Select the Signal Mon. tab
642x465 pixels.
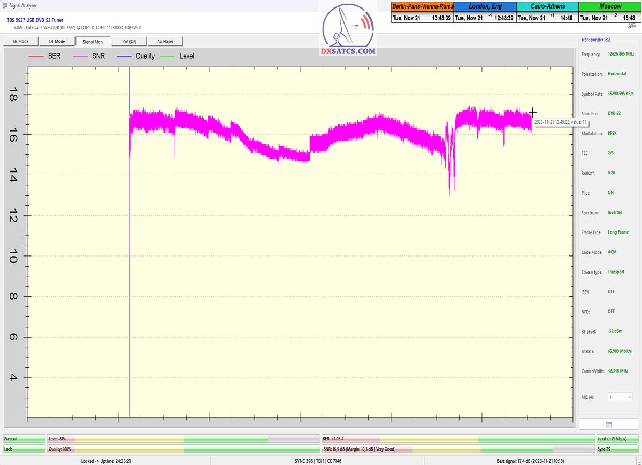93,41
